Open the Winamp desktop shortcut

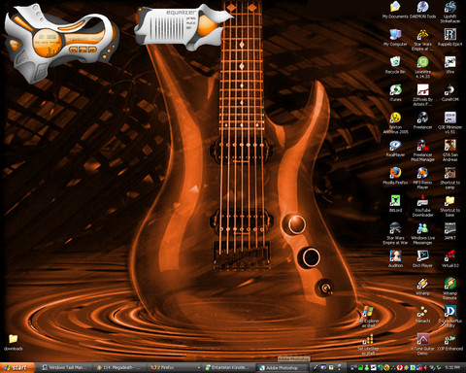coord(422,287)
